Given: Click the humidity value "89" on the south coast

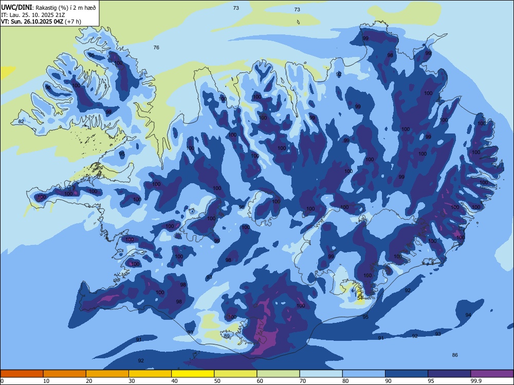Looking at the screenshot, I should click(227, 336).
